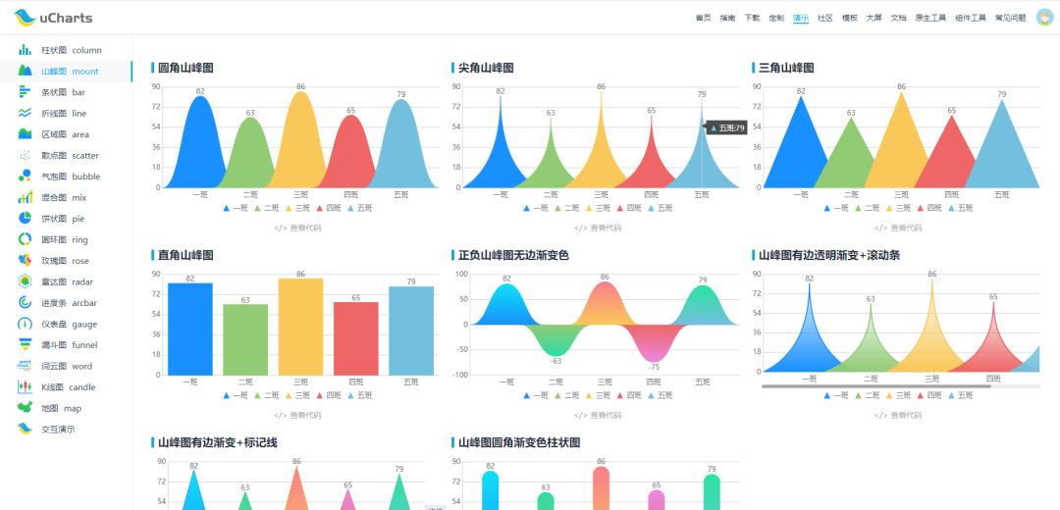Select the pie chart icon in sidebar
Screen dimensions: 1060x510
click(x=25, y=219)
